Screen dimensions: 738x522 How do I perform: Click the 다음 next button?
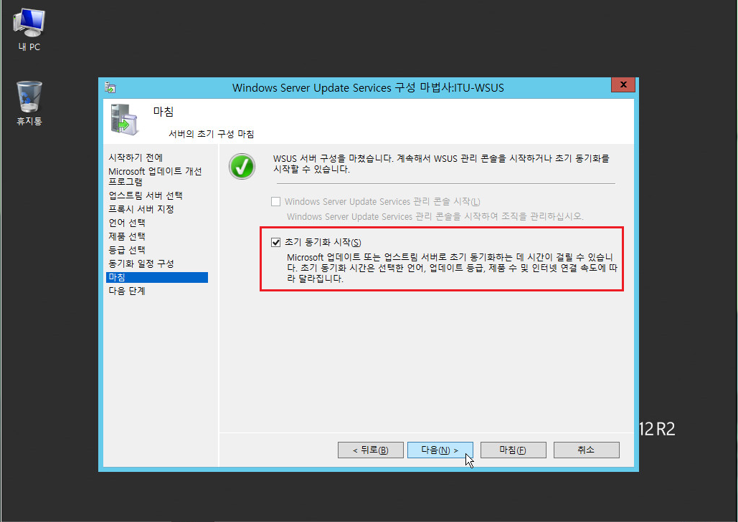click(440, 450)
